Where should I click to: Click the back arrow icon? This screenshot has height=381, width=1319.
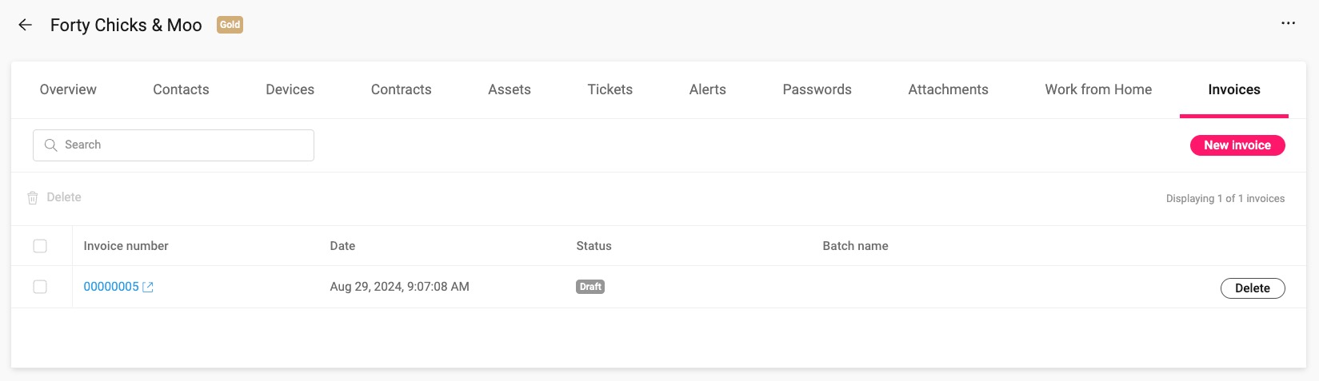click(x=26, y=25)
